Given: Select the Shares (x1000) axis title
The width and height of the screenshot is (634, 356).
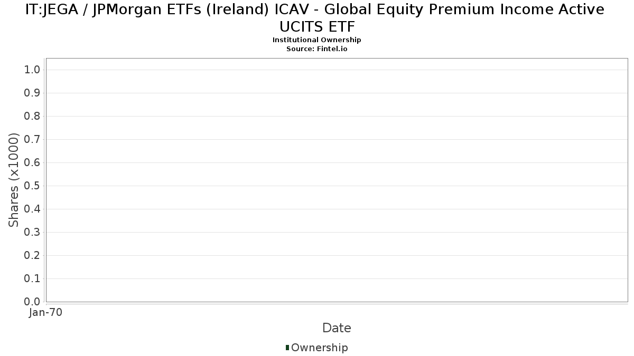Looking at the screenshot, I should coord(14,180).
